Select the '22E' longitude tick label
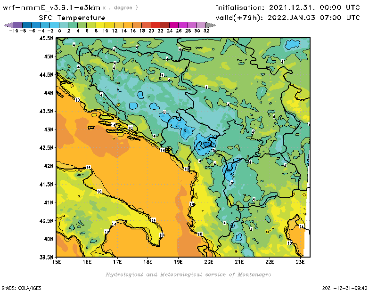Screen dimensions: 377x291 [270, 262]
